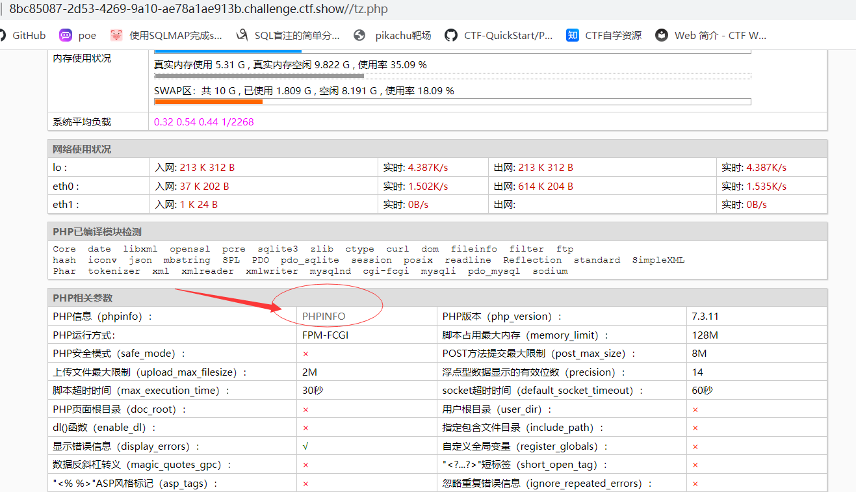Click the orange SWAP usage progress bar
856x492 pixels.
coord(208,101)
